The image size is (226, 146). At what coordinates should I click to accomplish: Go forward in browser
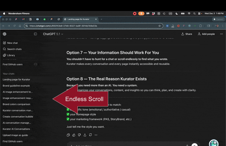click(x=9, y=26)
